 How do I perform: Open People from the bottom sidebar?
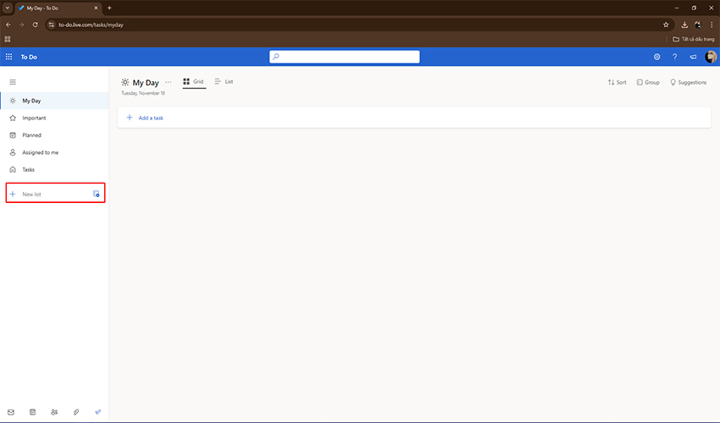click(x=54, y=412)
